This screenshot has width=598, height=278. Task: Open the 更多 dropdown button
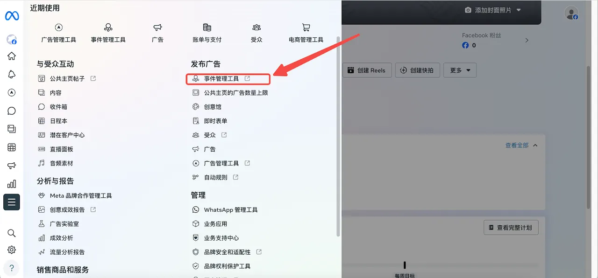[460, 70]
